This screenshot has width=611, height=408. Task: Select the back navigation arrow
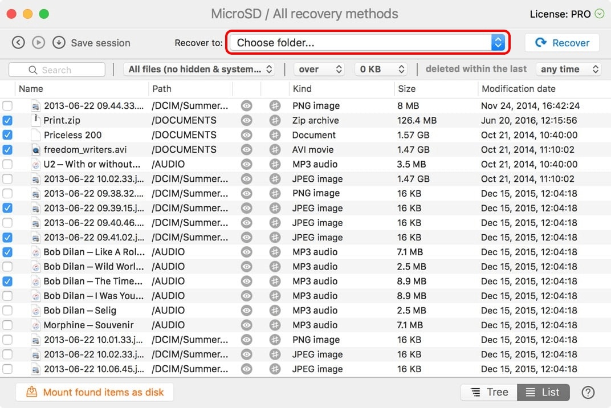[18, 42]
